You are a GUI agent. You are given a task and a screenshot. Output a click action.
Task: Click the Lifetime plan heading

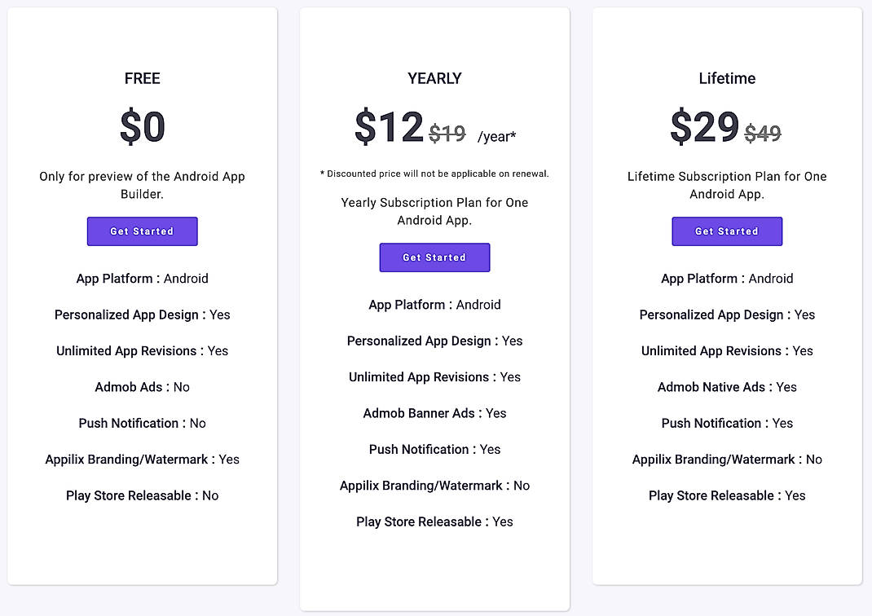pos(726,78)
